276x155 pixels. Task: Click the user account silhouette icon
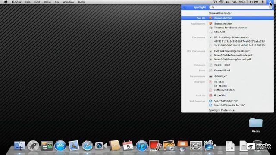coord(263,2)
